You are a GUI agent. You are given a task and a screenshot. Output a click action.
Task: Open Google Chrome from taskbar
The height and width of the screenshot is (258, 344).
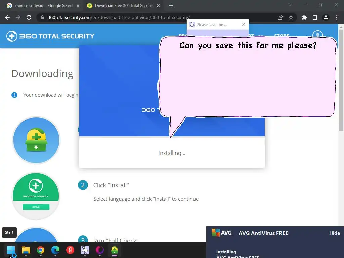tap(41, 250)
